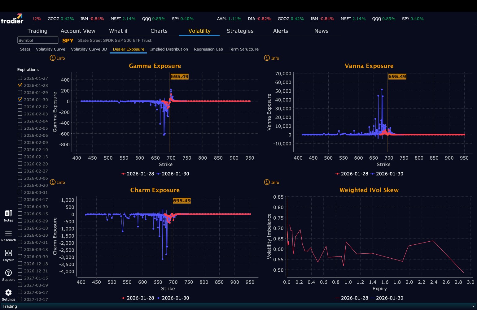The image size is (477, 310).
Task: Open the Notes sidebar icon
Action: (x=8, y=213)
